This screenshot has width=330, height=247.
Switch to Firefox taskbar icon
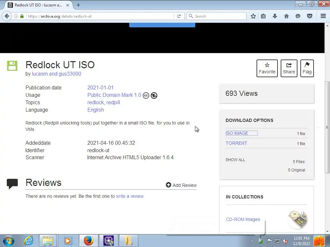tap(89, 241)
